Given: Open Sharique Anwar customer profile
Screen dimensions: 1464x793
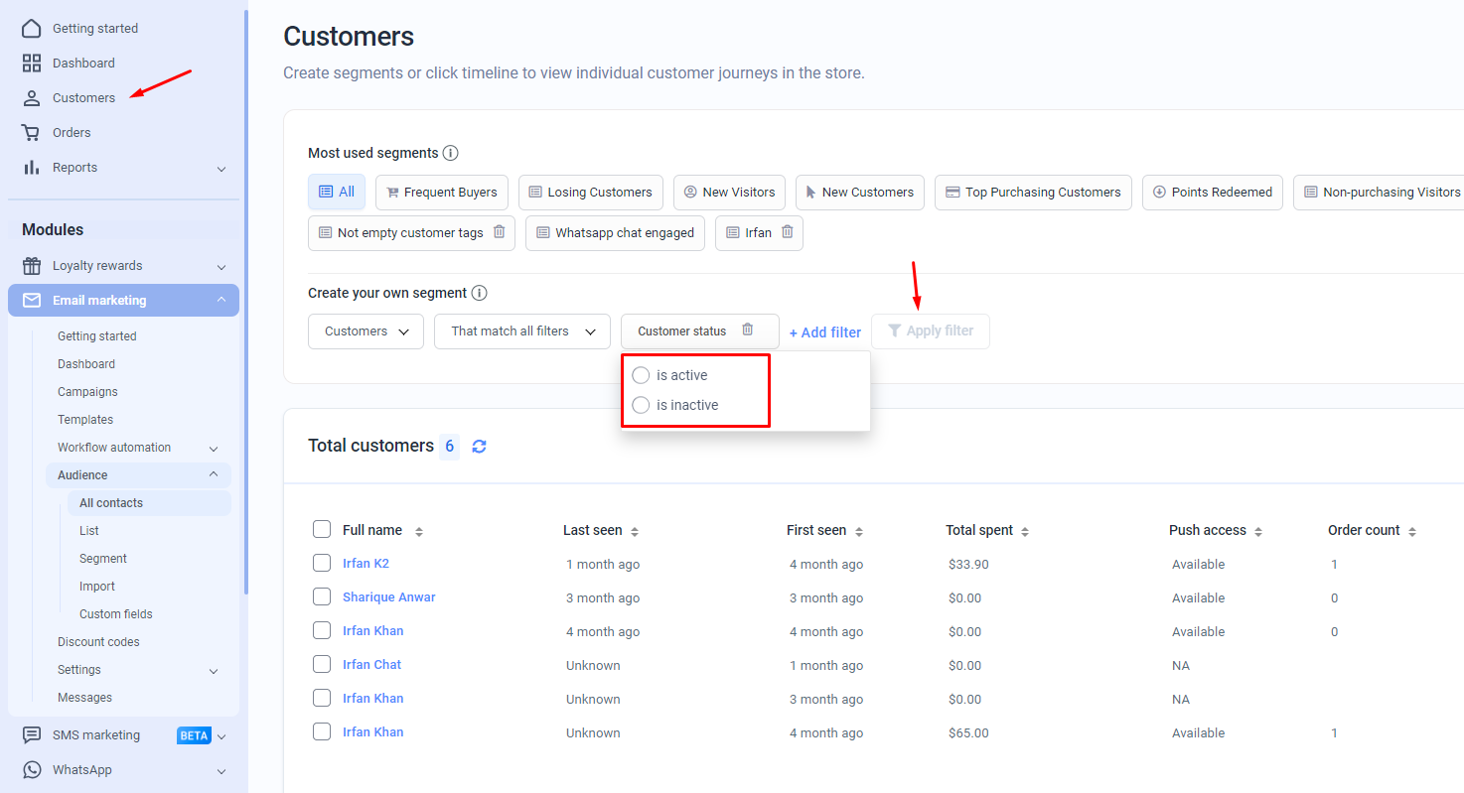Looking at the screenshot, I should [389, 597].
